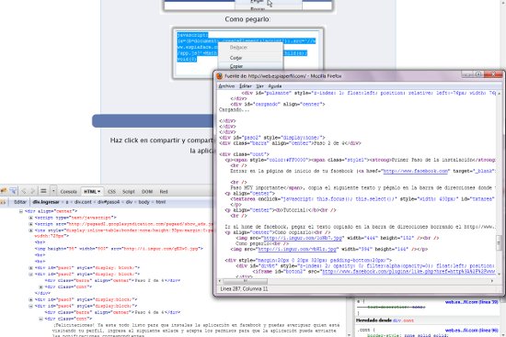Open the Editar menu in the source window
Image resolution: width=506 pixels, height=337 pixels.
pyautogui.click(x=246, y=86)
